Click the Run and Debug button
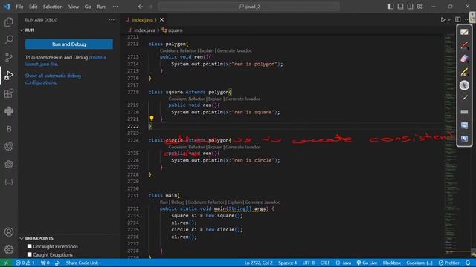Screen dimensions: 476x267 [69, 44]
